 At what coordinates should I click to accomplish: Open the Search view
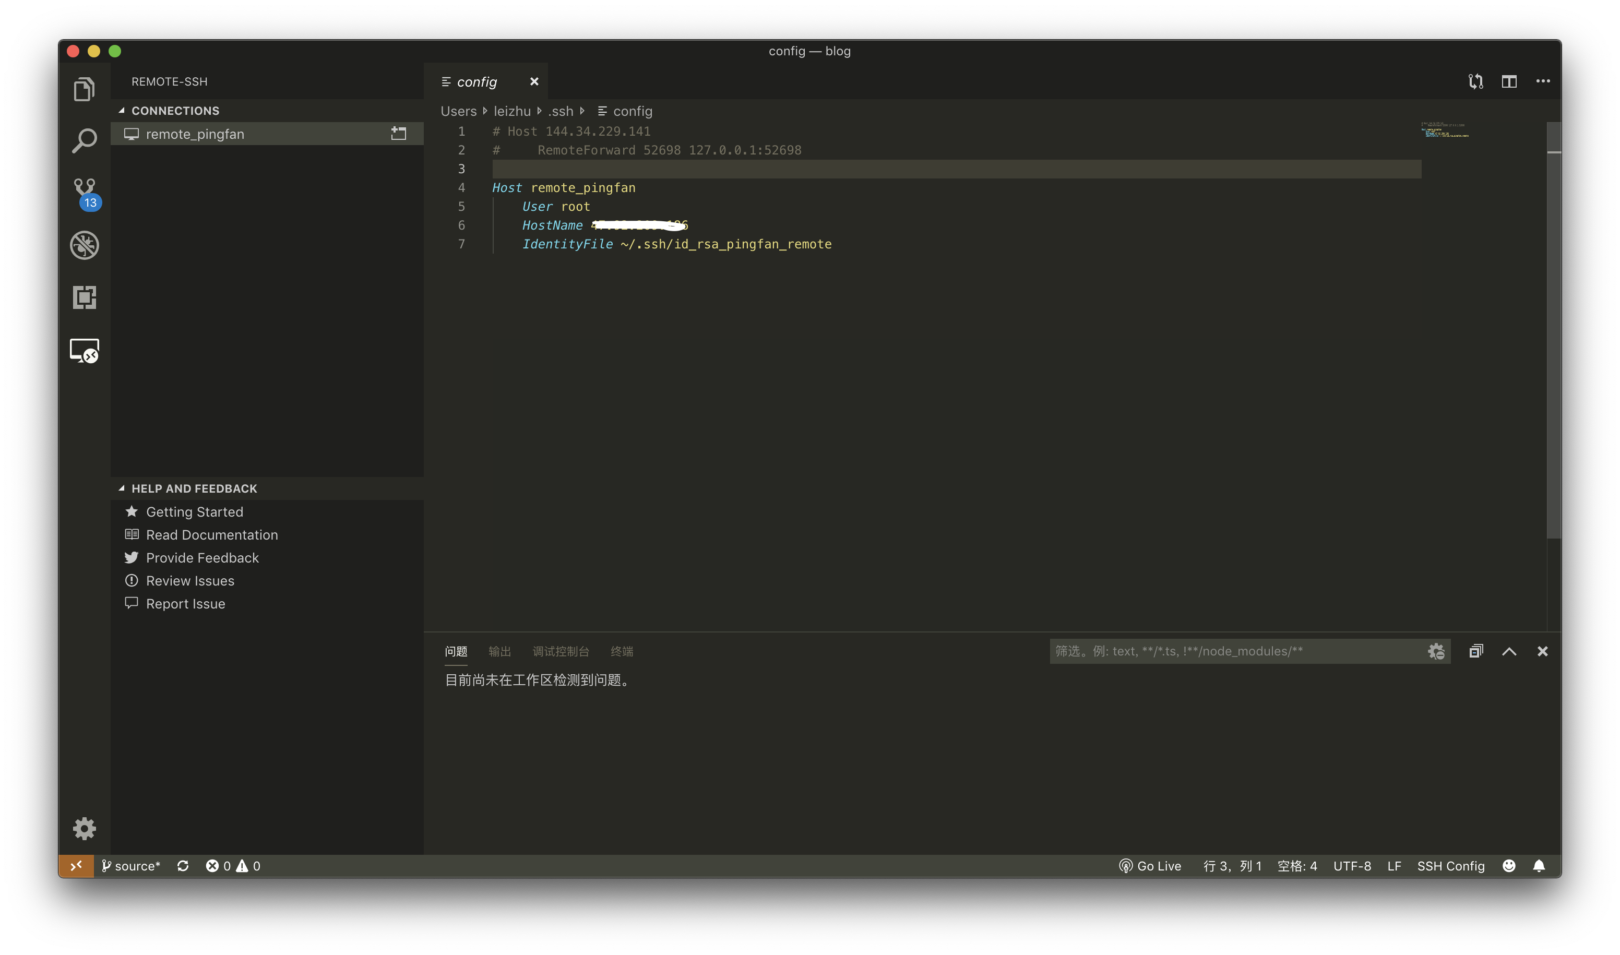[x=85, y=140]
